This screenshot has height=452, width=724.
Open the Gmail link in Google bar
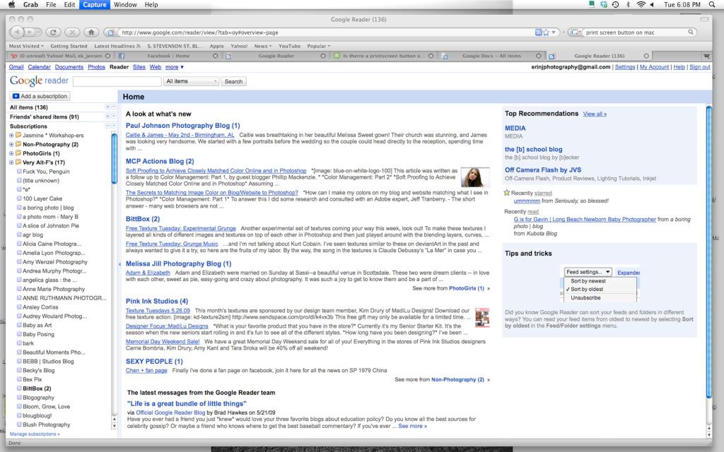pyautogui.click(x=16, y=67)
